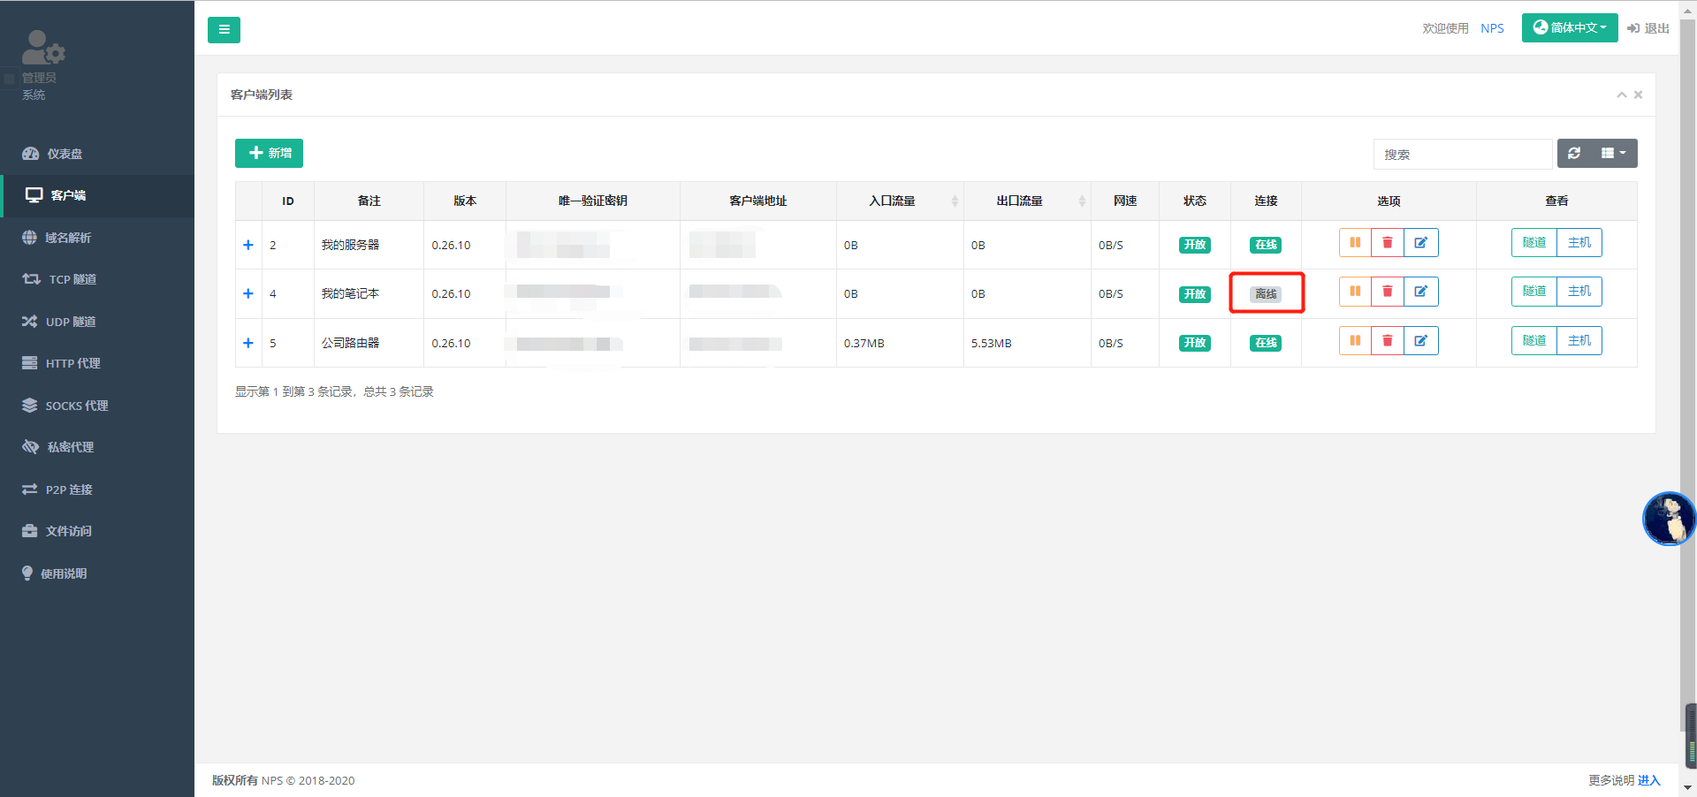Pause client 我的服务器 with pause button
The width and height of the screenshot is (1697, 797).
tap(1355, 243)
